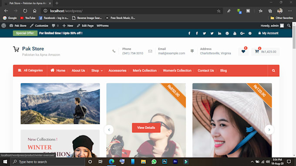Show next slide with right arrow

pos(269,129)
